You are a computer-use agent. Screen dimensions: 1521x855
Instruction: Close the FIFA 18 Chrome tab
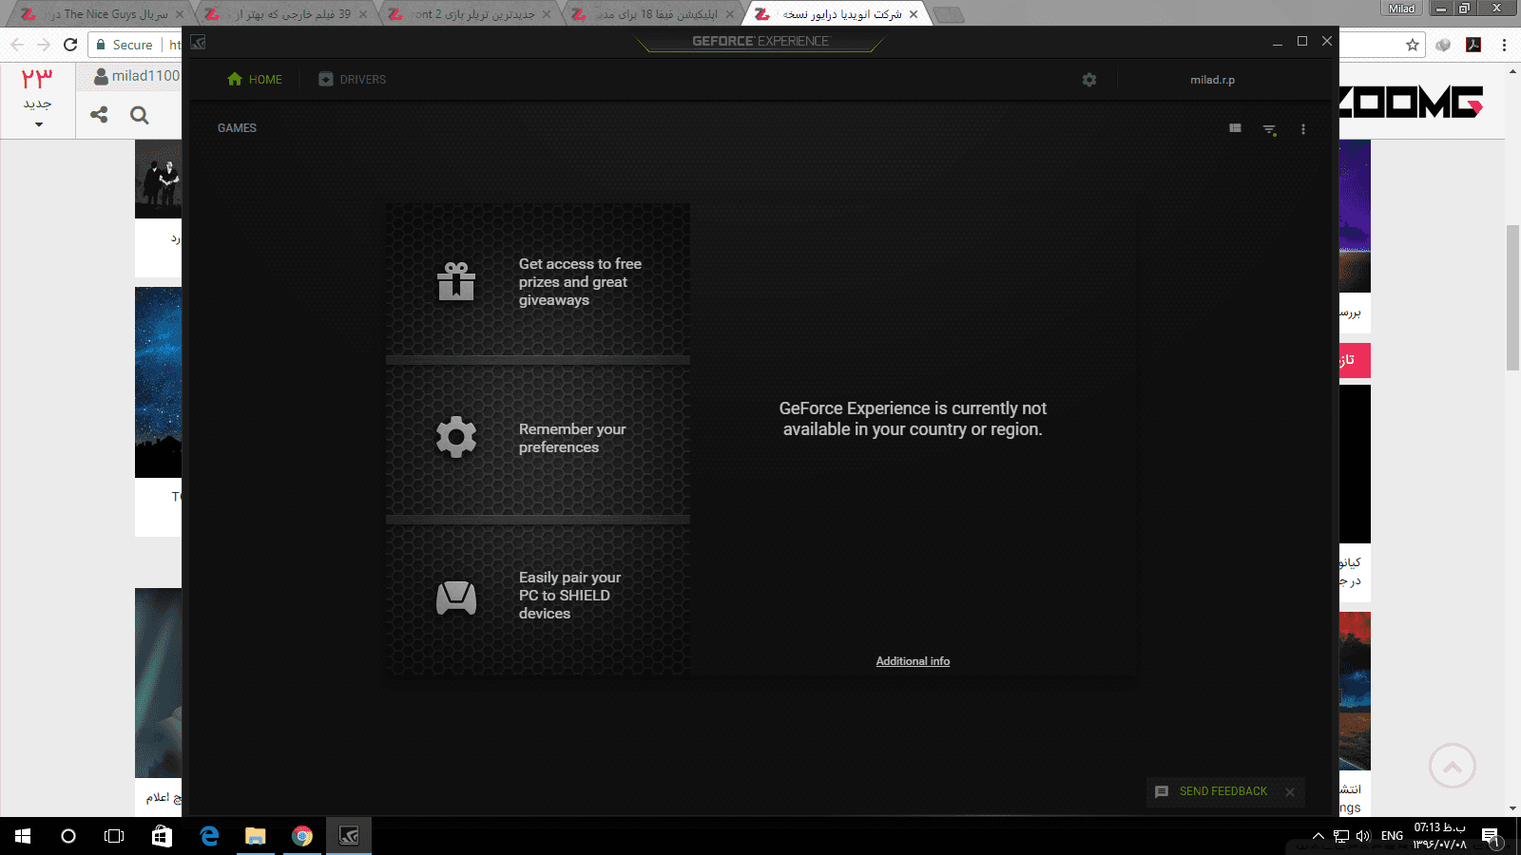[730, 14]
